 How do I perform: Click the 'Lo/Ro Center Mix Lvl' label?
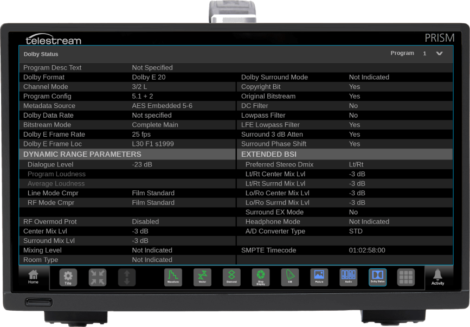pyautogui.click(x=278, y=193)
